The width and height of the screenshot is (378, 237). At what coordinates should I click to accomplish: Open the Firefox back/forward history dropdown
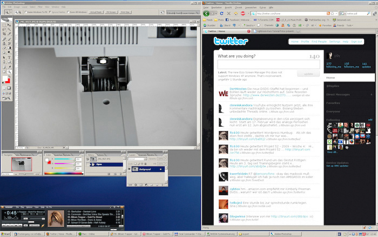216,14
